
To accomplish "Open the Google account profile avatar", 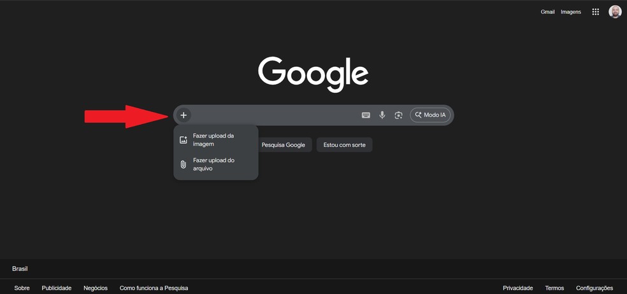I will [x=615, y=11].
